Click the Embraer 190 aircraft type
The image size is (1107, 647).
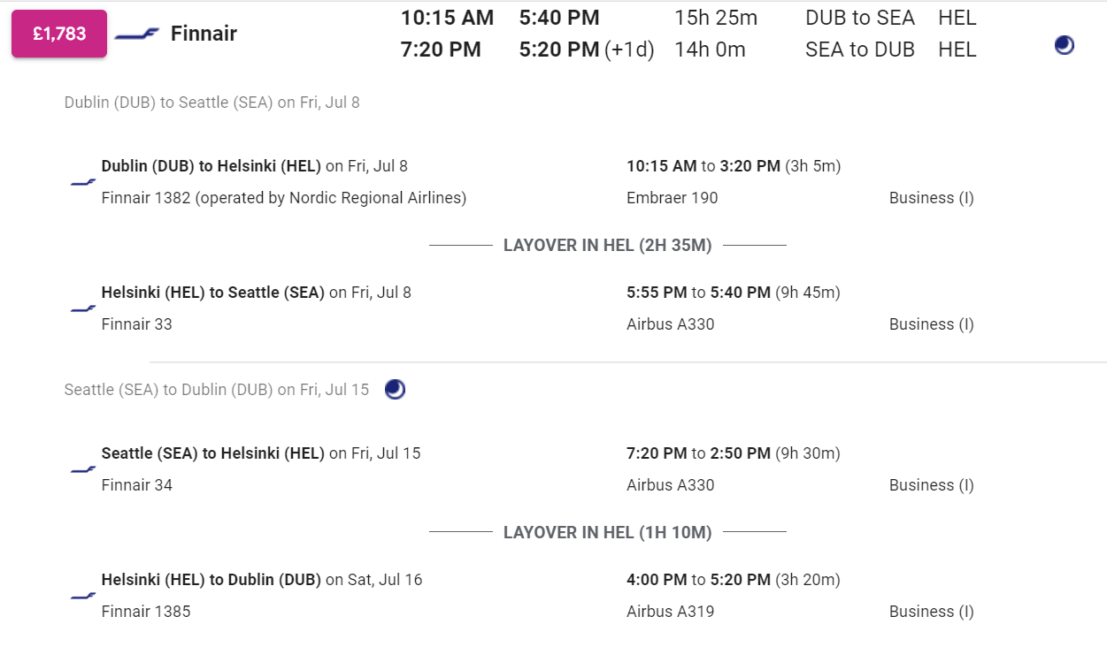point(673,198)
